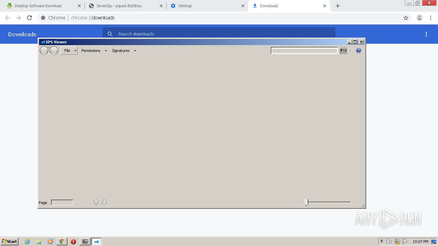Screen dimensions: 438x246
Task: Click the network tray icon
Action: point(397,242)
